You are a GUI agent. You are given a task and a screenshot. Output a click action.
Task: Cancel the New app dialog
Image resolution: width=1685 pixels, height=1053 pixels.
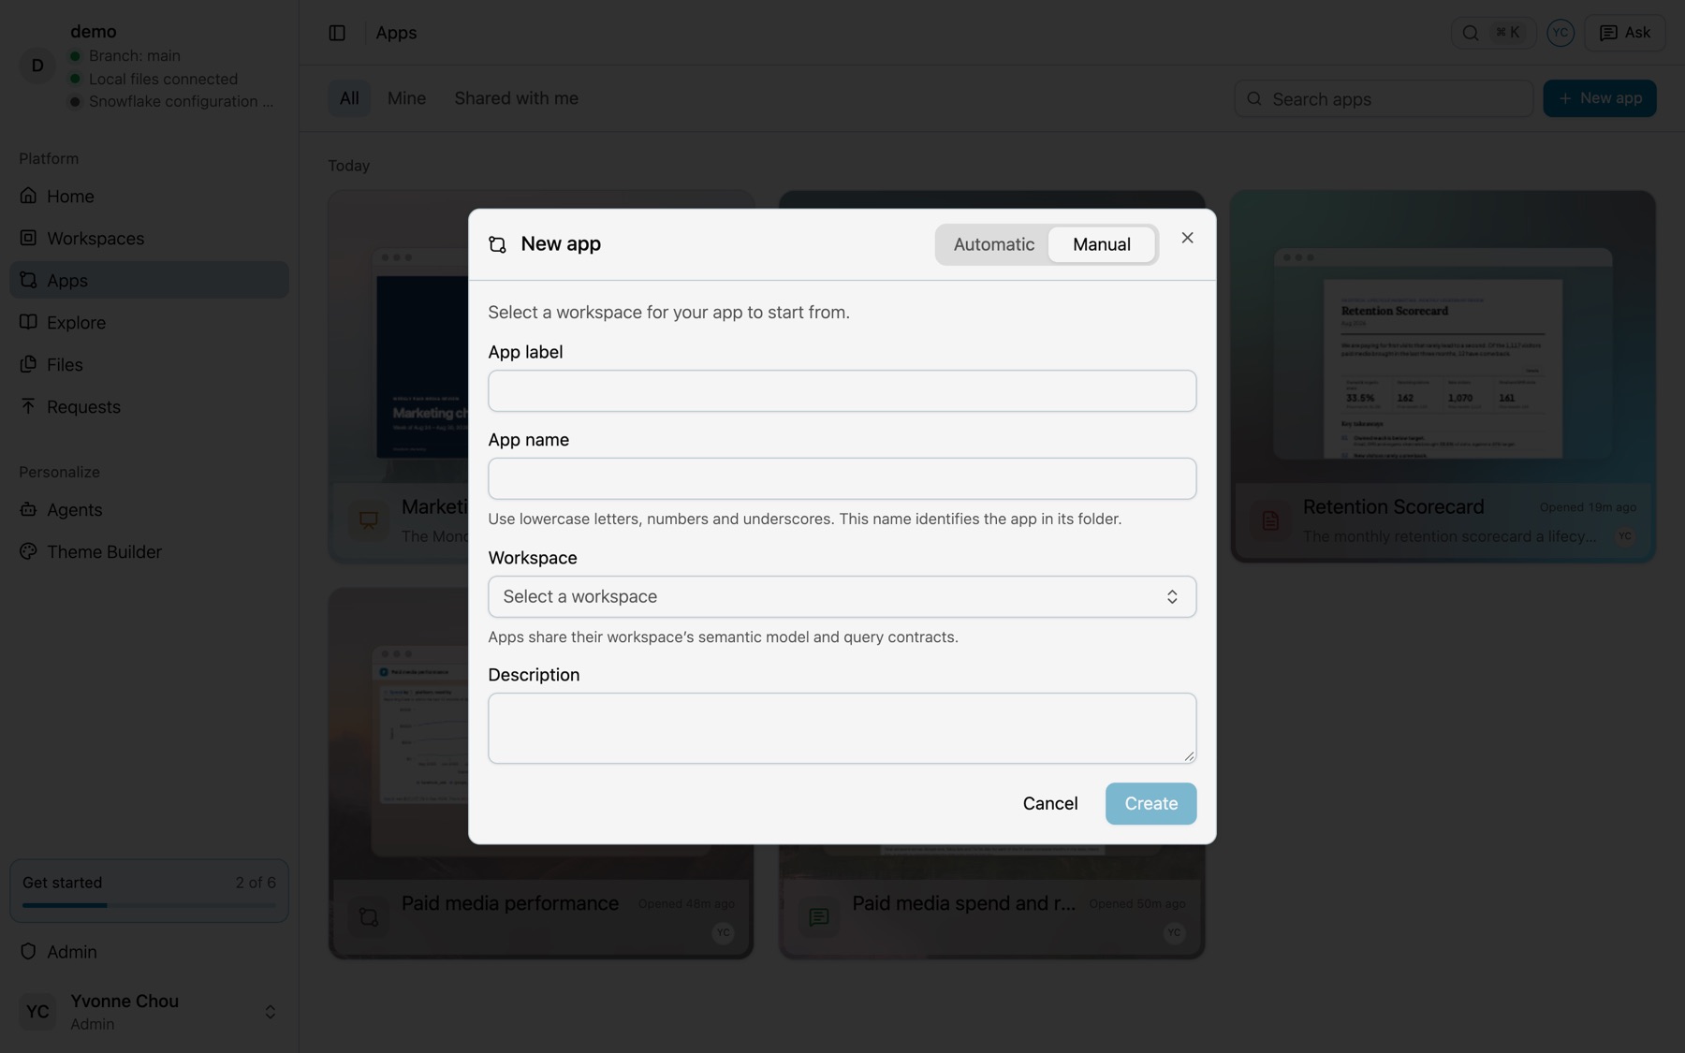coord(1050,803)
